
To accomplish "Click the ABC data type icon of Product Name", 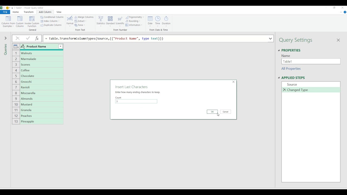I will [23, 47].
